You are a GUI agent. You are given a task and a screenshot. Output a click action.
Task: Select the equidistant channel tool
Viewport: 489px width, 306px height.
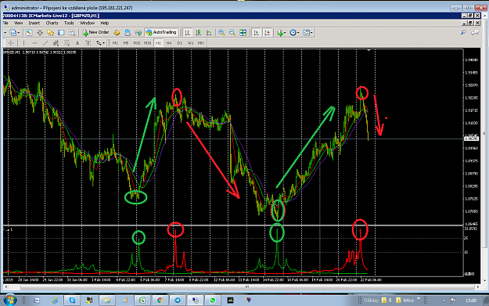point(56,43)
